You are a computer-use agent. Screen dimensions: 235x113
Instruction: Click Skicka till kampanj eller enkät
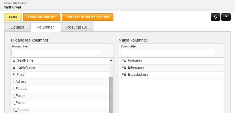click(x=88, y=17)
